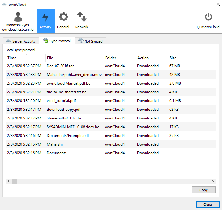The height and width of the screenshot is (210, 222).
Task: Click the ownCloud logo in title bar
Action: (x=4, y=5)
